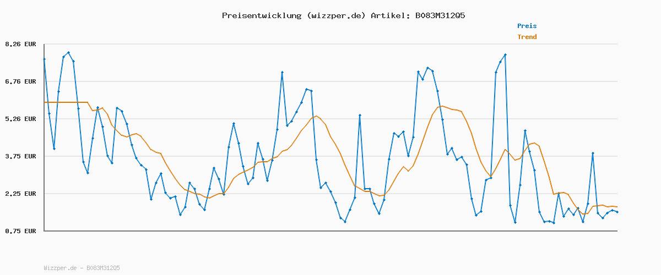The height and width of the screenshot is (275, 661).
Task: Select the orange Trend legend label
Action: 527,37
